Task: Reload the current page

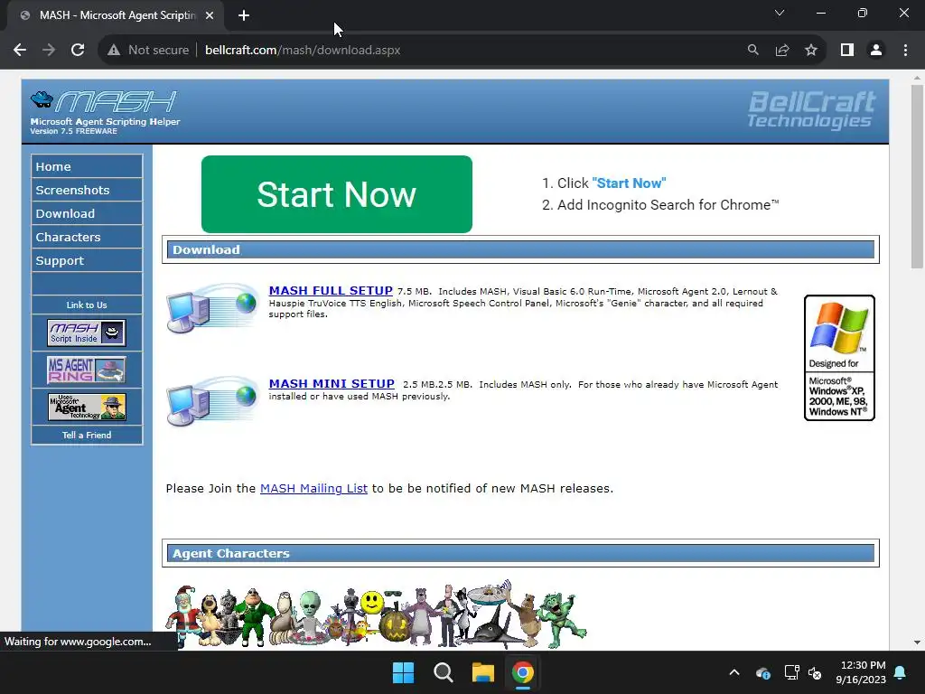Action: pyautogui.click(x=78, y=51)
